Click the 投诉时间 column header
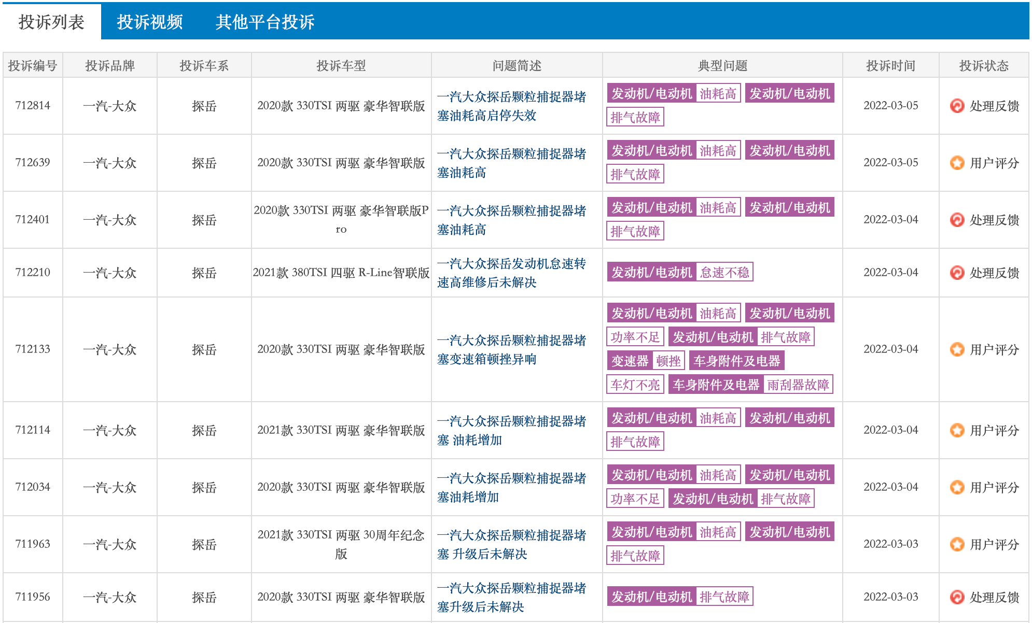This screenshot has width=1032, height=623. click(x=890, y=66)
